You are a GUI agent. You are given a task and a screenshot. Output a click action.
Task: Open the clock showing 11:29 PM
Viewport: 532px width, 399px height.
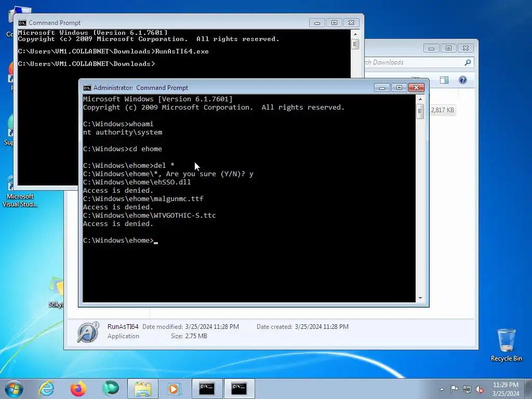coord(506,389)
